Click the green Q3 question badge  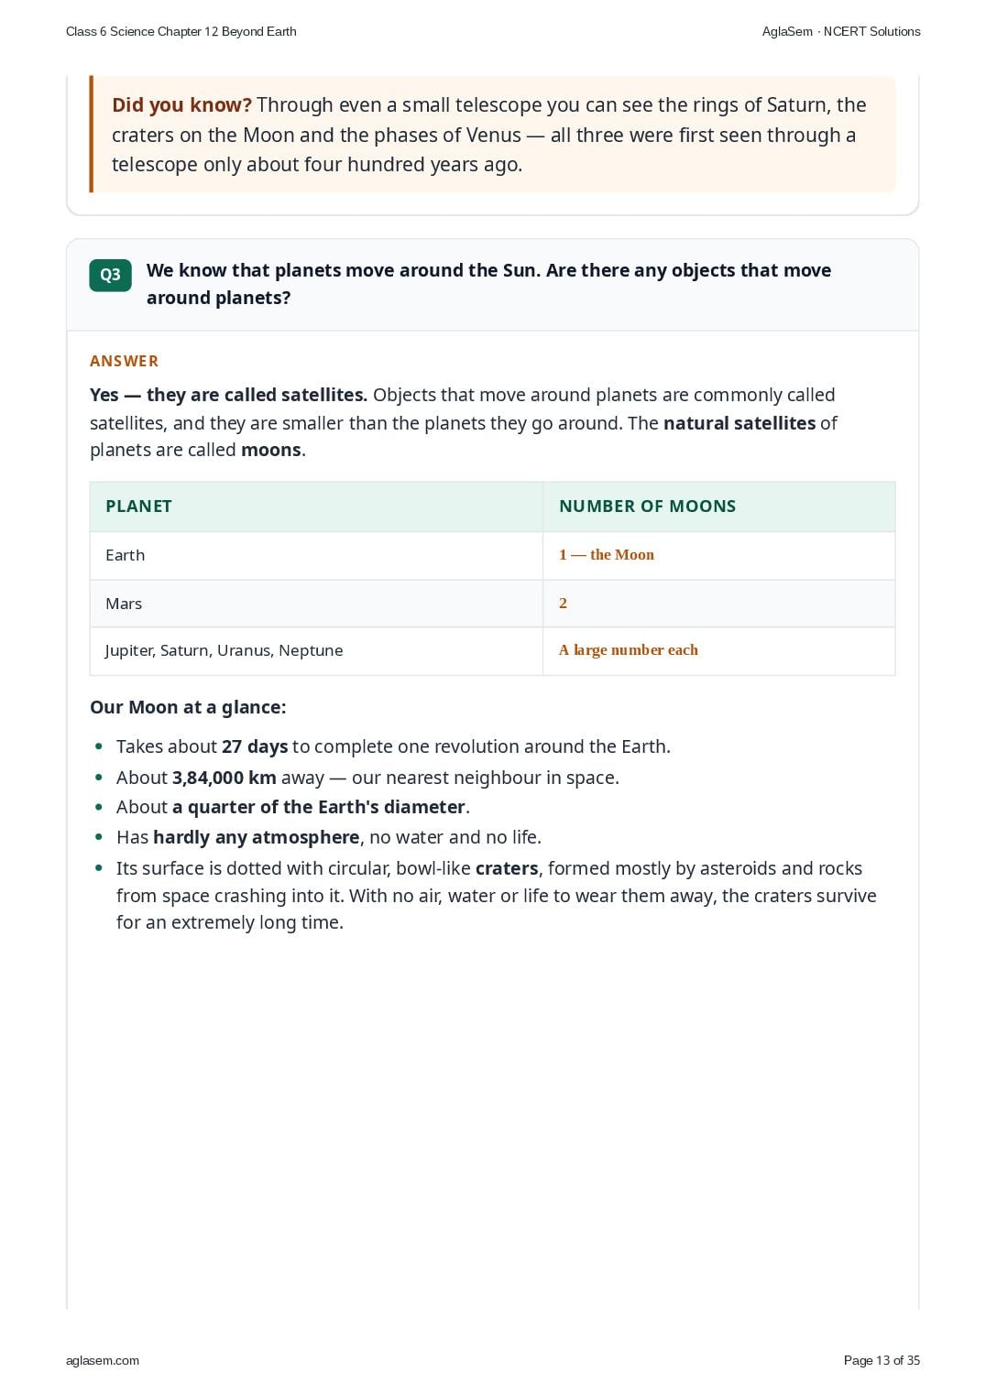click(110, 275)
